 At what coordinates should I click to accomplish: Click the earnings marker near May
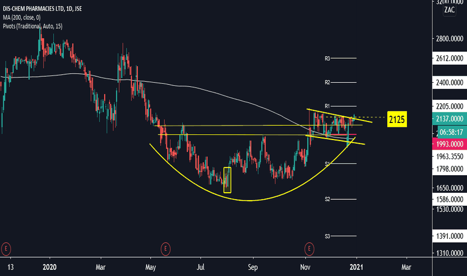coord(165,248)
